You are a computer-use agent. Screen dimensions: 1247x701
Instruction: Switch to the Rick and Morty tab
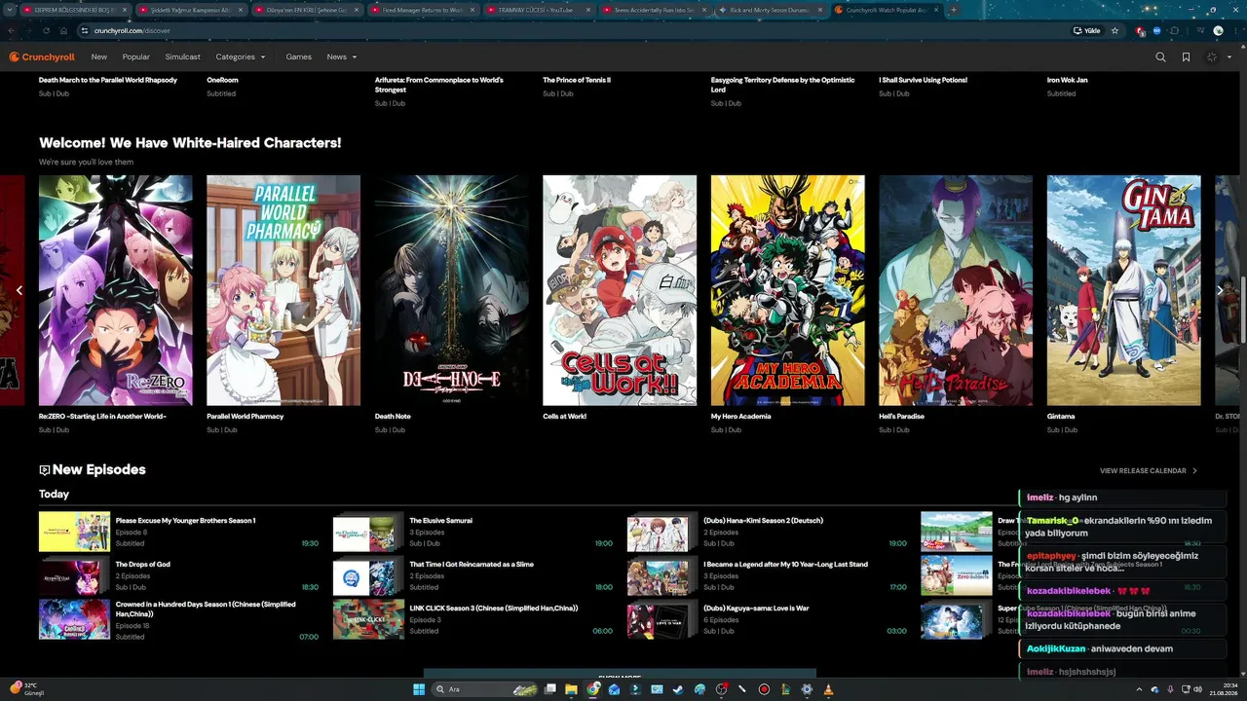(x=771, y=10)
